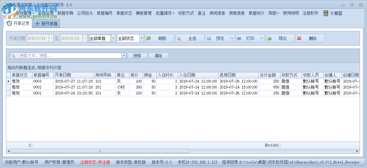This screenshot has height=168, width=367.
Task: Open the start date 2019/9/24 dropdown
Action: tap(51, 38)
